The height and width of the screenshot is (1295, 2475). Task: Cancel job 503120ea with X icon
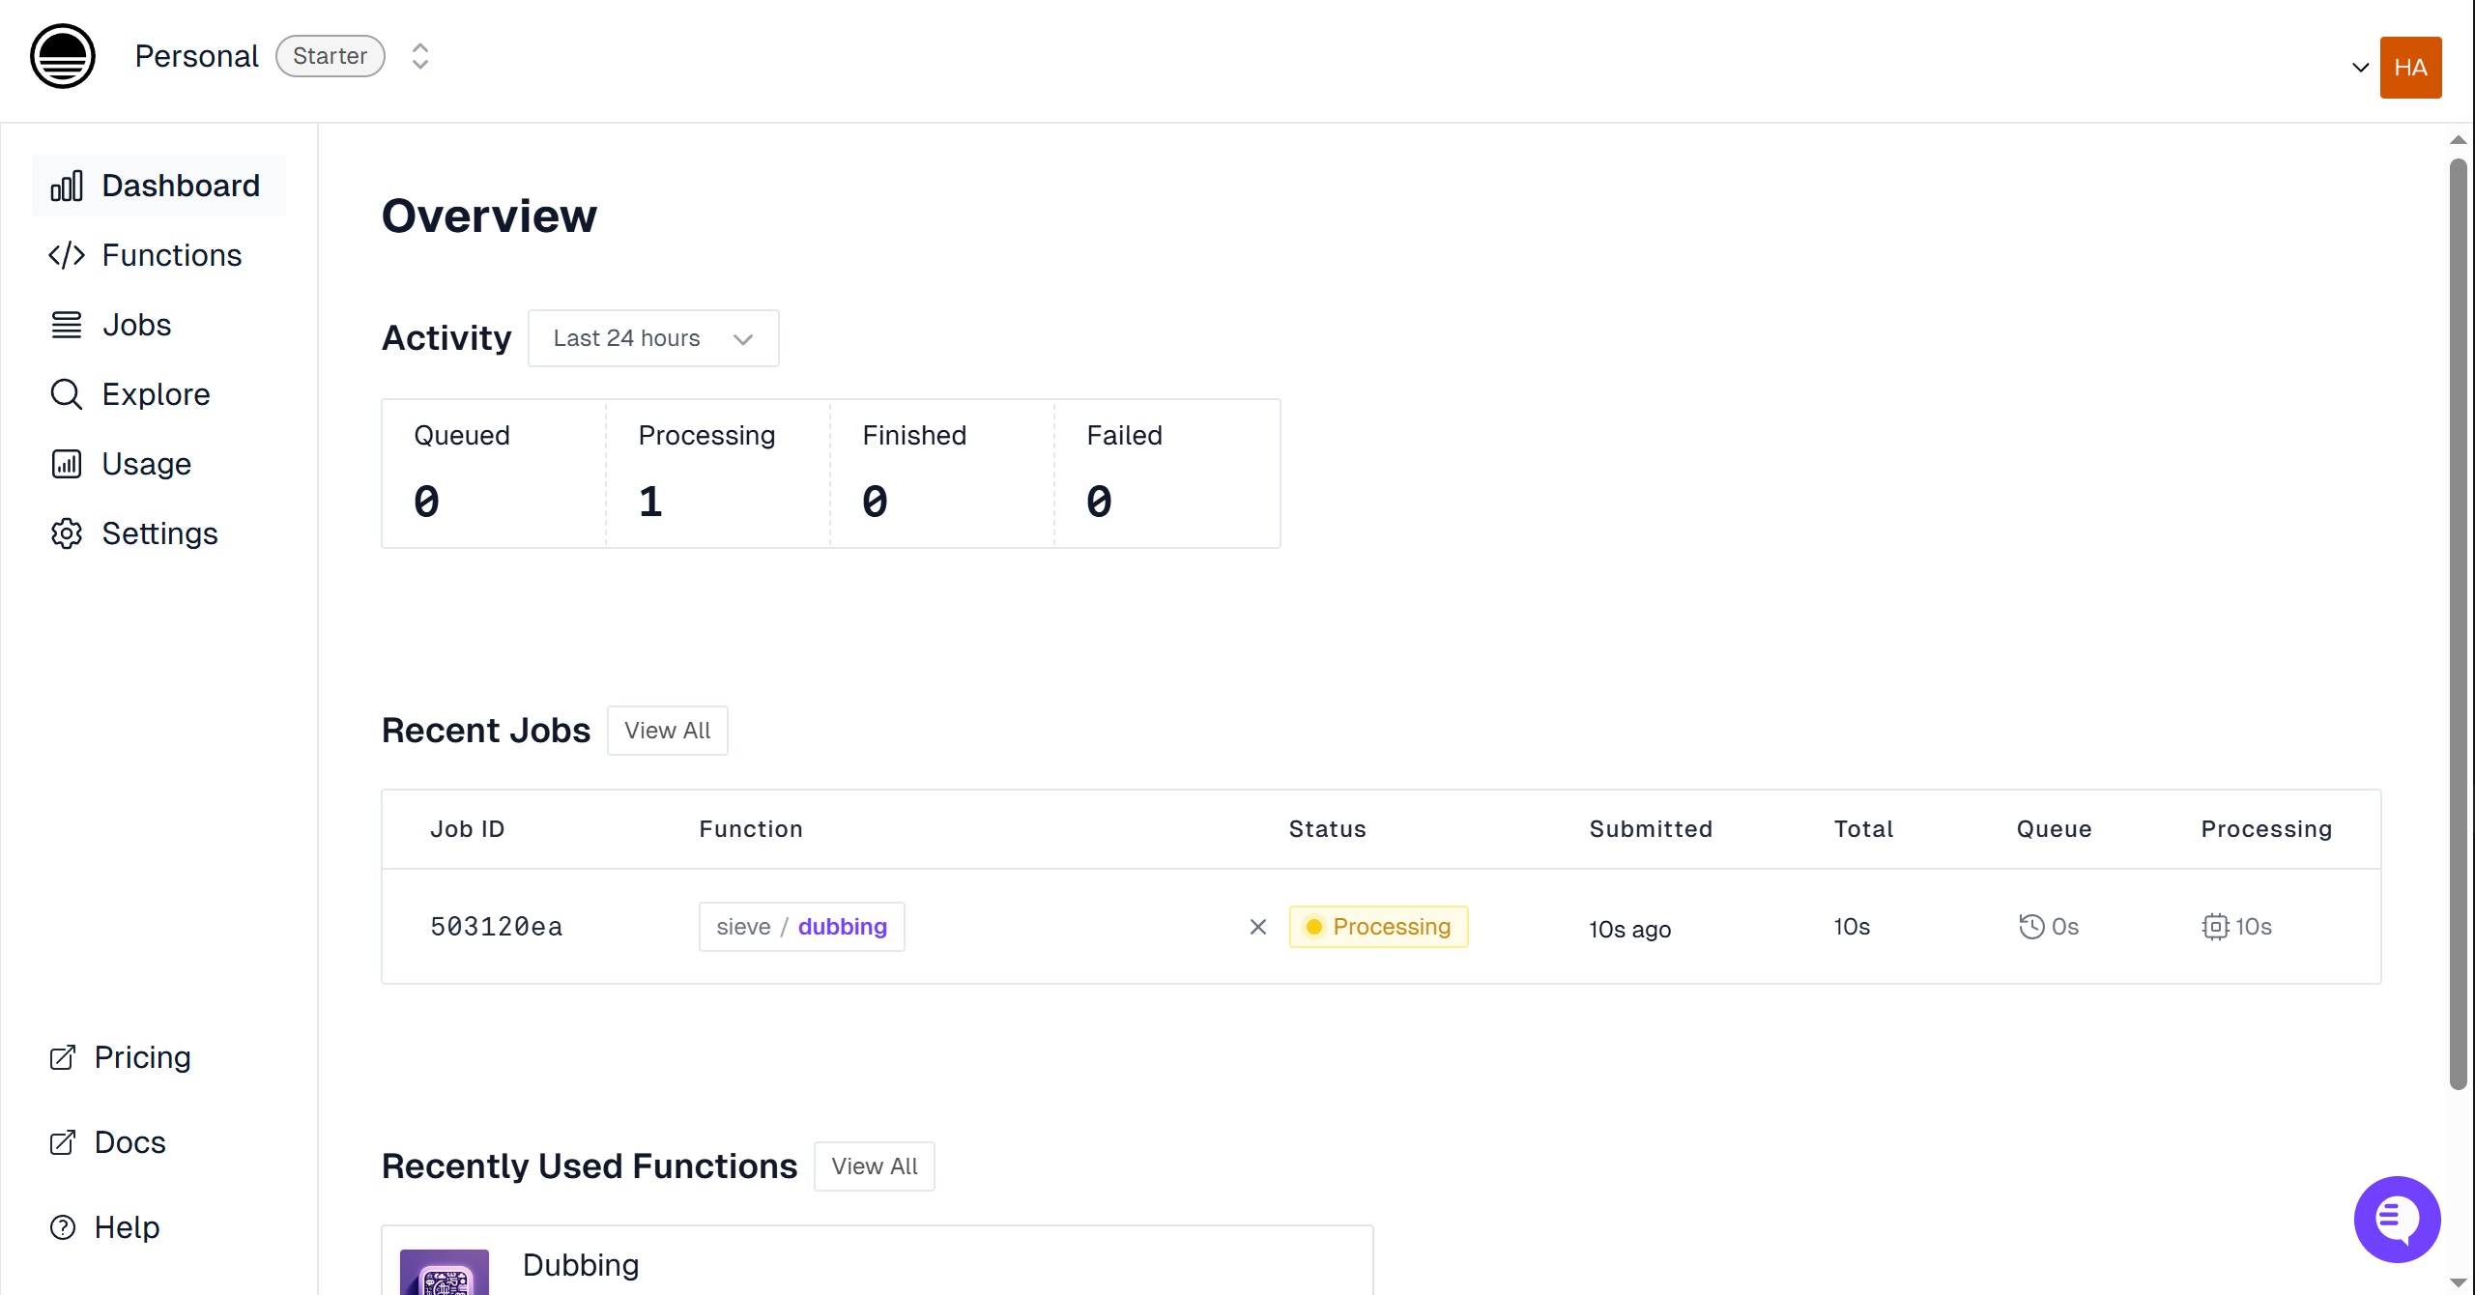tap(1257, 927)
